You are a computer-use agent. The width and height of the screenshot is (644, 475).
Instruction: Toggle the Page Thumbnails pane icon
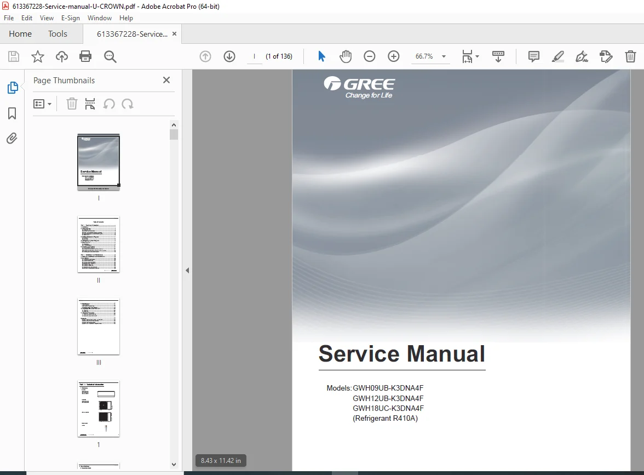click(12, 88)
